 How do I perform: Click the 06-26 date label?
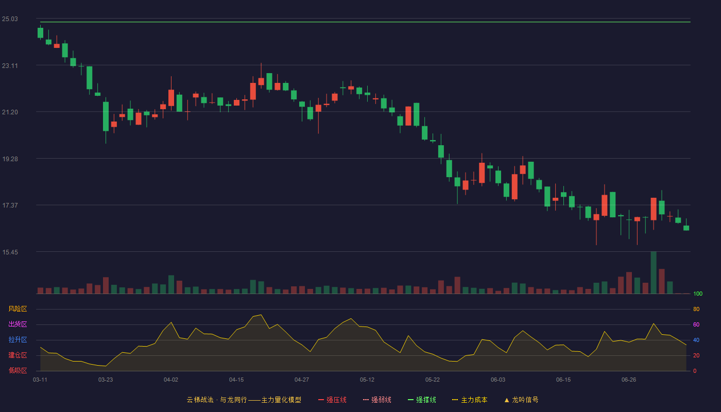coord(629,380)
